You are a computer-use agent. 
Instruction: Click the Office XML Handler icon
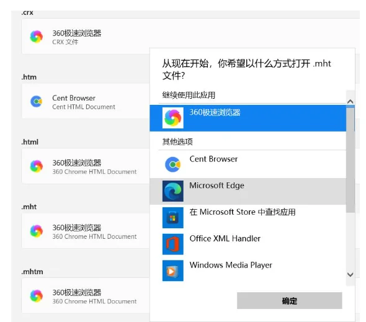(172, 244)
